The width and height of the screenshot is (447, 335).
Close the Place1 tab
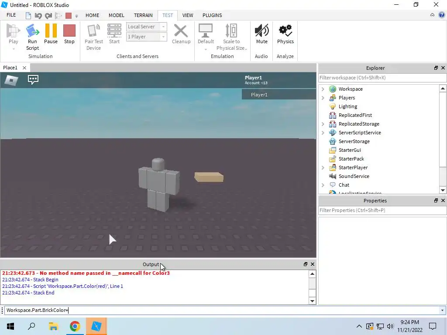[24, 68]
